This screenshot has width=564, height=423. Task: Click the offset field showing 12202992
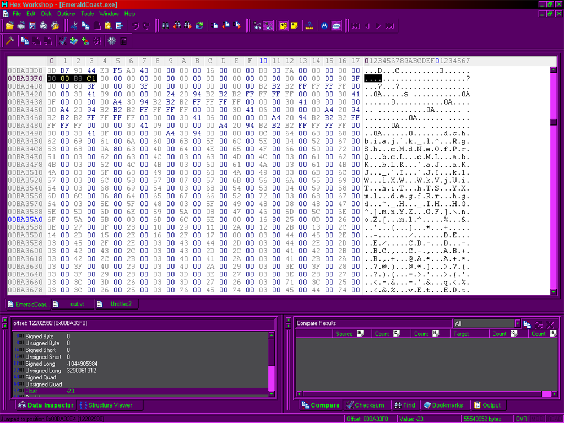(x=144, y=323)
